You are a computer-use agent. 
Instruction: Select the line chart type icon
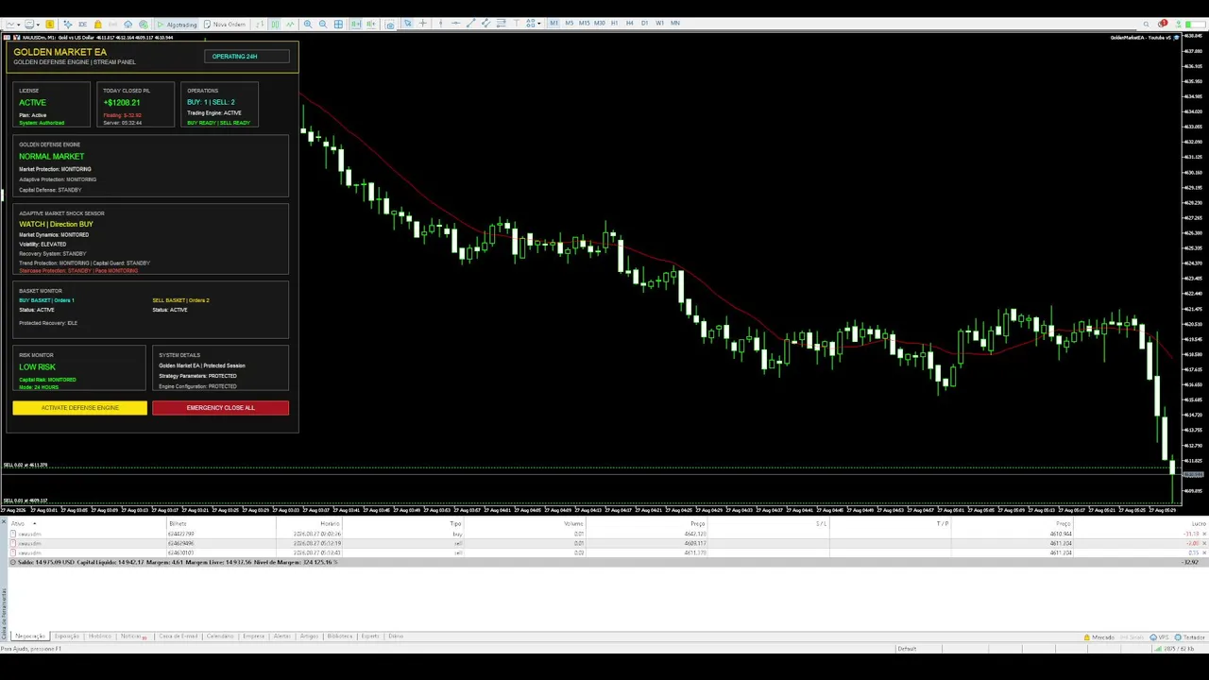tap(290, 24)
